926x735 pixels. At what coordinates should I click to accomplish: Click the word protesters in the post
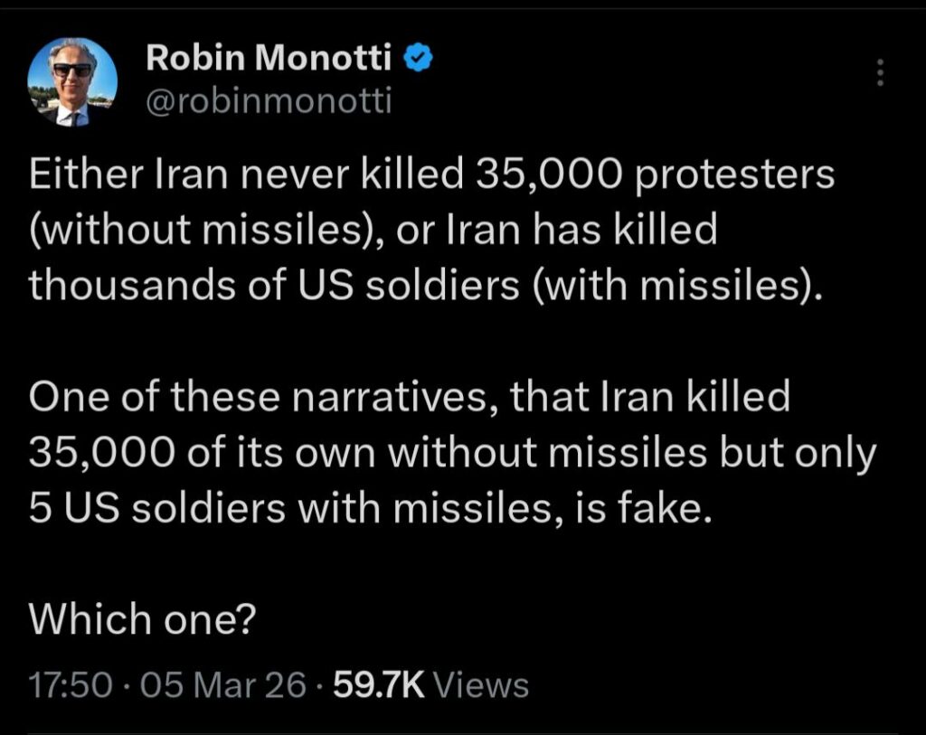[737, 174]
